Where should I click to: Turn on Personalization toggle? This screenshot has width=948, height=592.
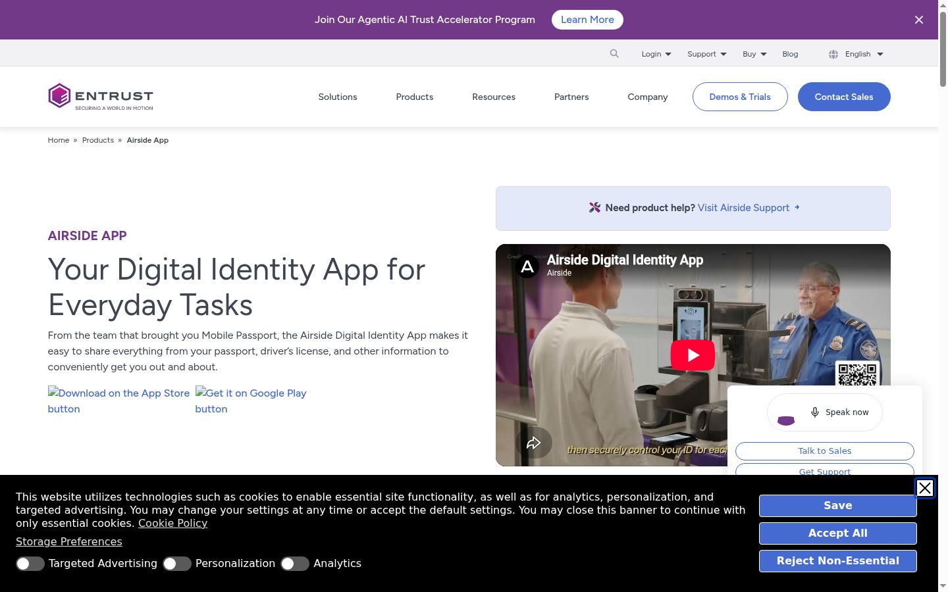point(177,564)
